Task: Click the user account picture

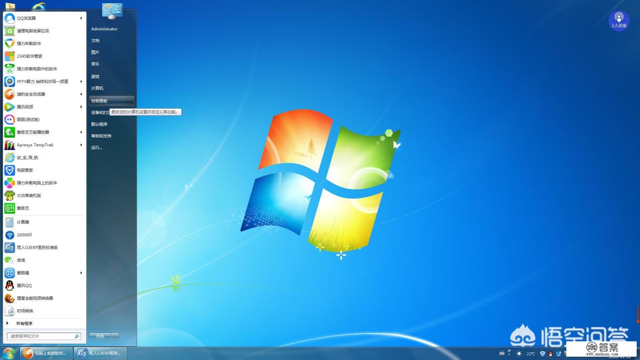Action: click(112, 11)
